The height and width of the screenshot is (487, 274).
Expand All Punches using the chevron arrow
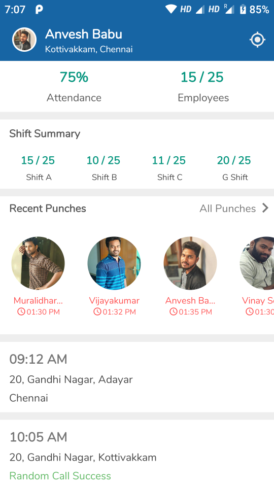coord(265,208)
